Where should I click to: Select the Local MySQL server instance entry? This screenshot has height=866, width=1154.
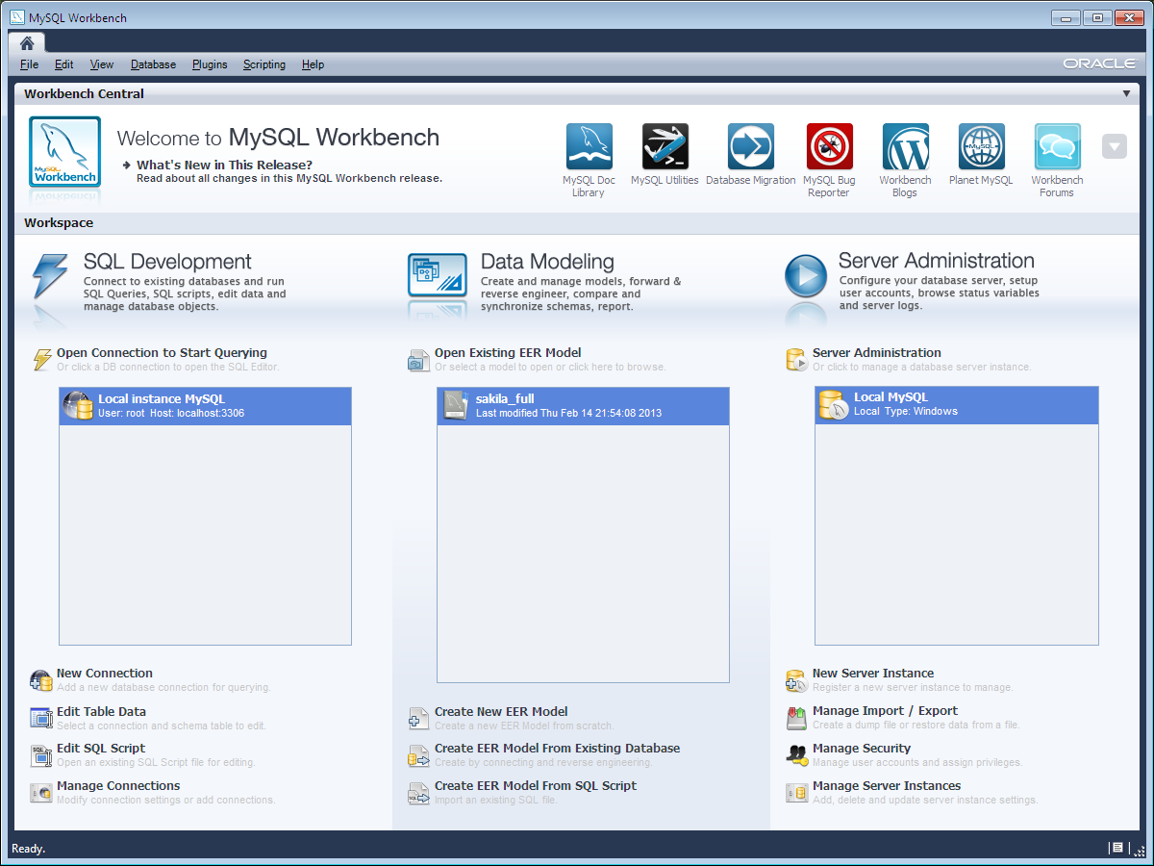(x=957, y=405)
